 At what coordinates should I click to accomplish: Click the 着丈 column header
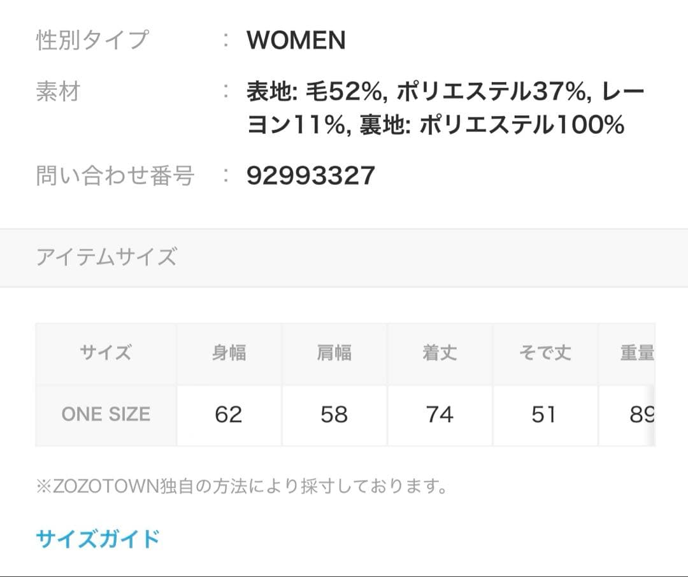[x=440, y=353]
